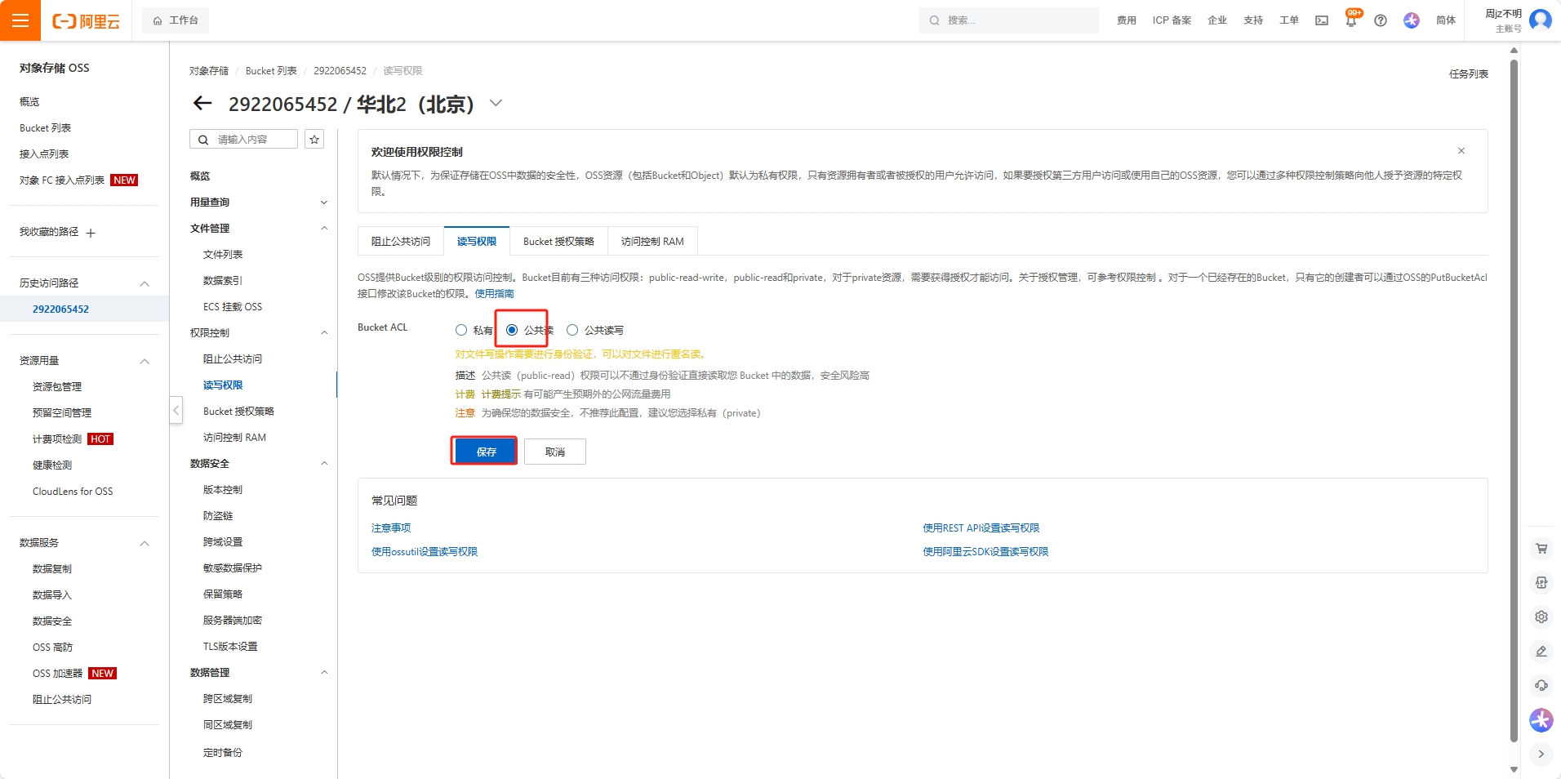1561x779 pixels.
Task: Open the hamburger menu in top-left corner
Action: pos(20,20)
